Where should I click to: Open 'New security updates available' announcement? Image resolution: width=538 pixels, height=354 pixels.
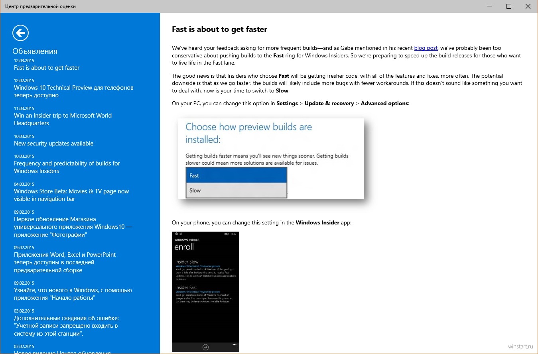click(x=54, y=144)
